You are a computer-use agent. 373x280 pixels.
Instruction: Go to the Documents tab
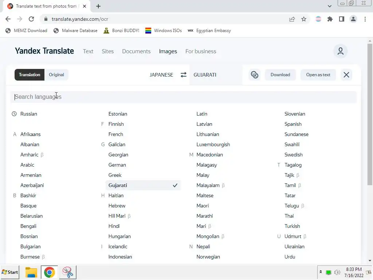click(x=136, y=51)
